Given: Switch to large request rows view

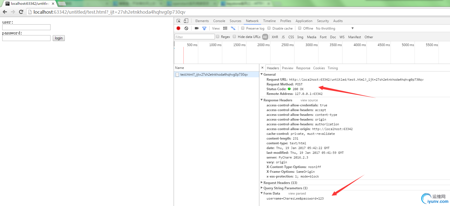Looking at the screenshot, I should pyautogui.click(x=225, y=28).
